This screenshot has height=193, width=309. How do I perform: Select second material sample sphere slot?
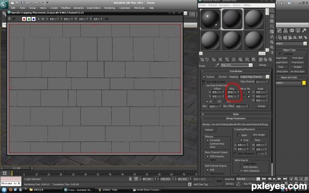point(232,19)
